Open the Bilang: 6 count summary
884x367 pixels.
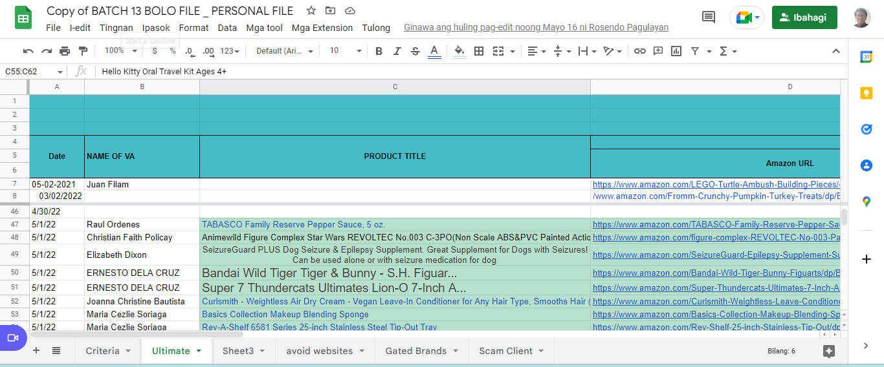click(781, 351)
